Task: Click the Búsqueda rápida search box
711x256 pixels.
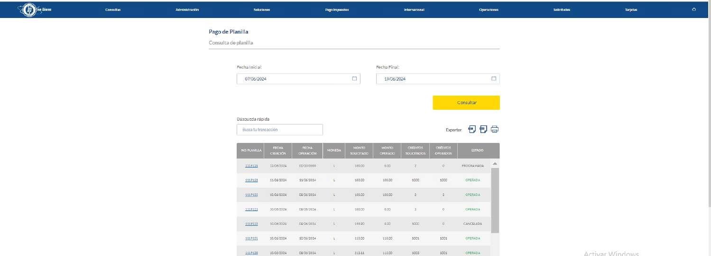Action: pyautogui.click(x=280, y=130)
